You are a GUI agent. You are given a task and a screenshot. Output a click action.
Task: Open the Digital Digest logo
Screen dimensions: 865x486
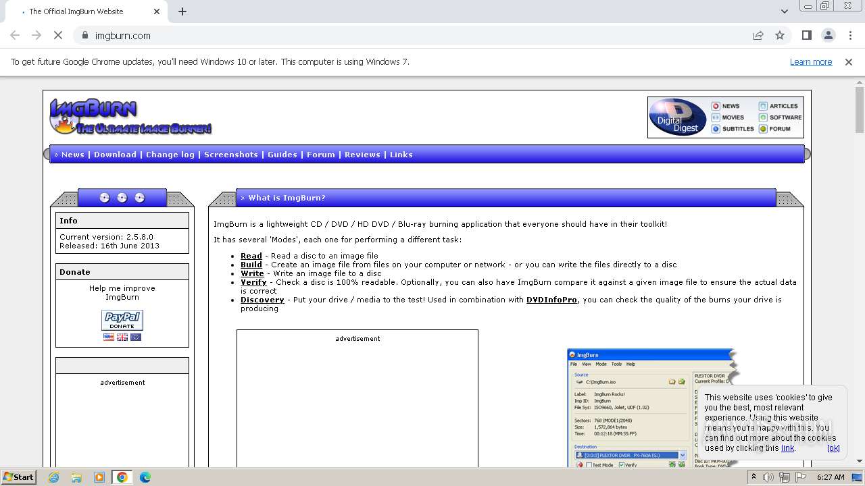[678, 117]
